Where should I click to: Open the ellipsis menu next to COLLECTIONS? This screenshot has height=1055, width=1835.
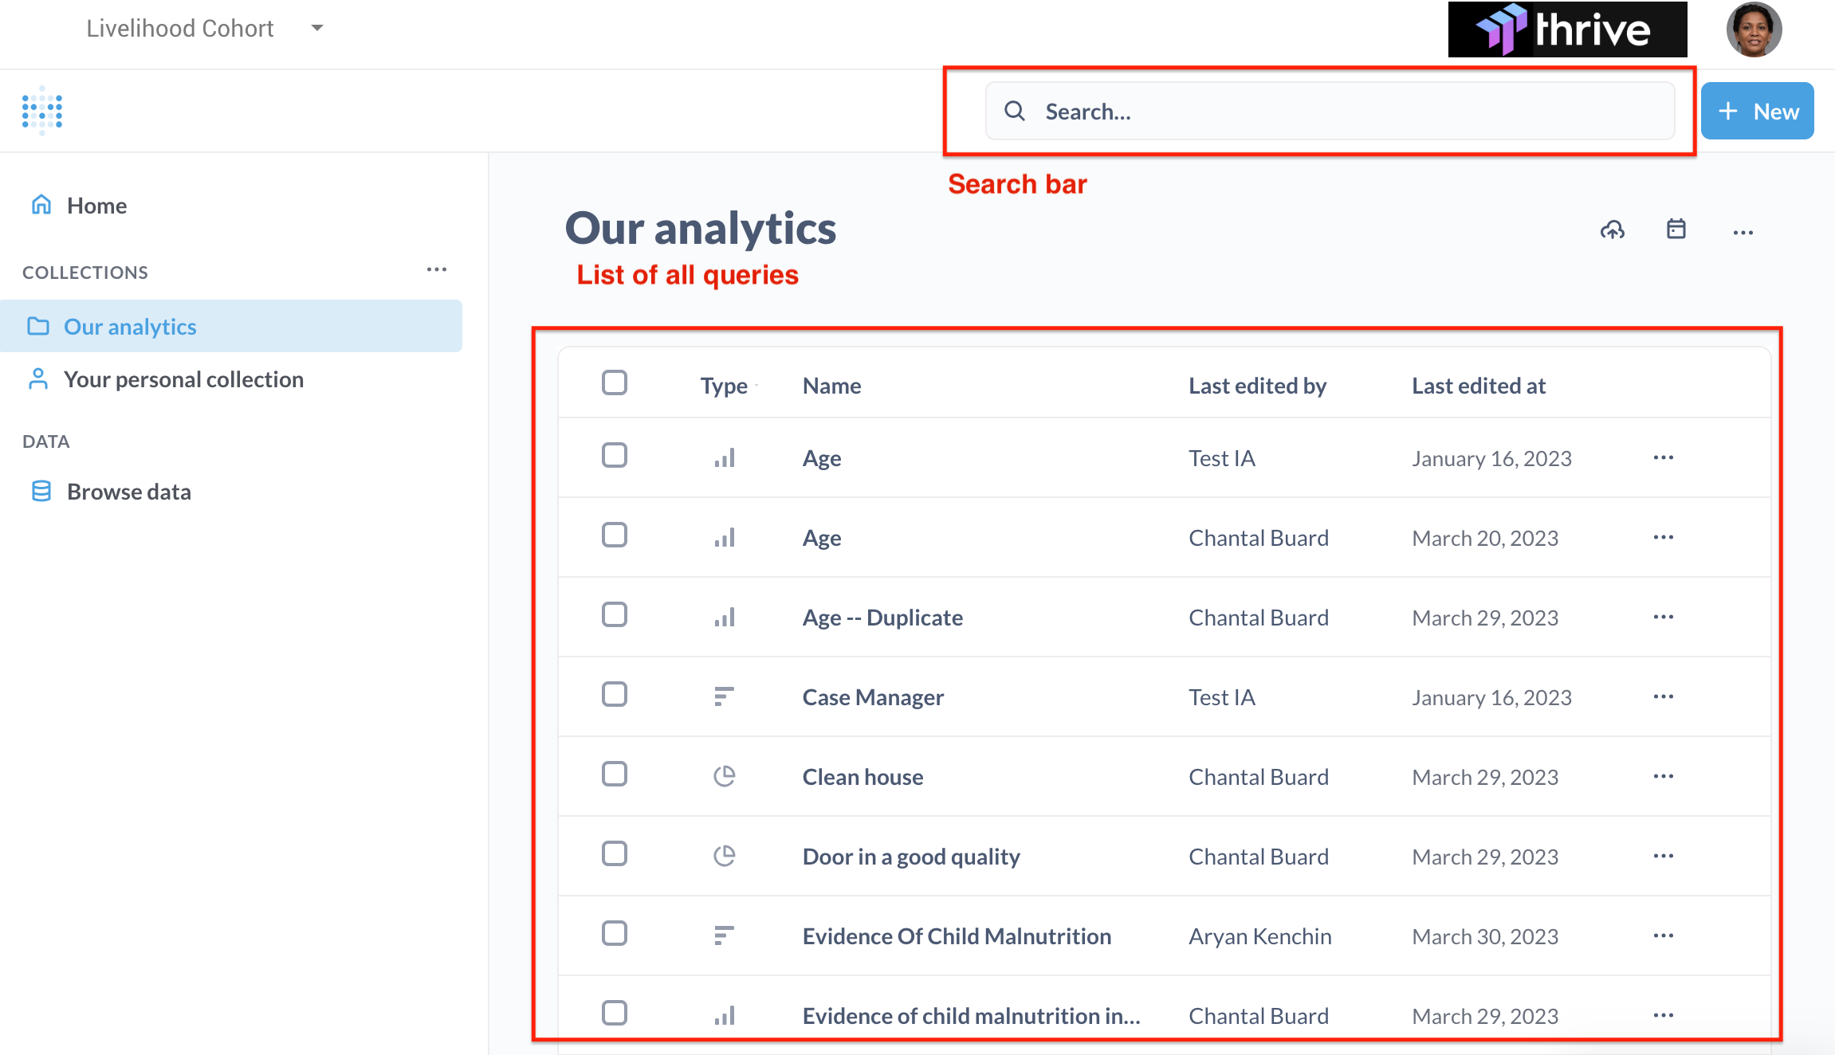coord(437,270)
